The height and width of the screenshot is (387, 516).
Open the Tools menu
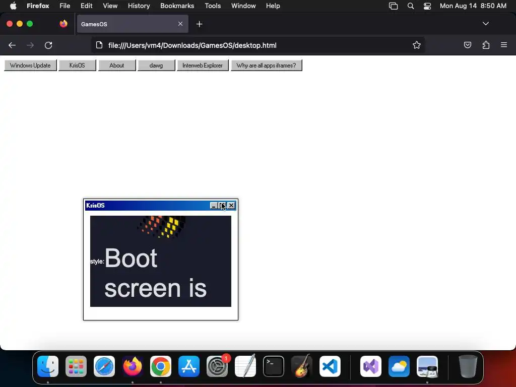click(213, 6)
